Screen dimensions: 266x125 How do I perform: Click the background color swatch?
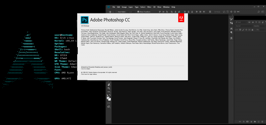[110, 99]
